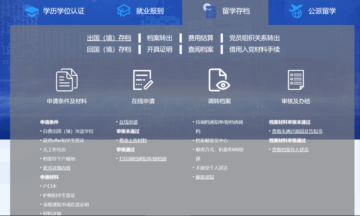Click the form-with-pencil icon above 在线申请
The width and height of the screenshot is (360, 216).
click(143, 80)
